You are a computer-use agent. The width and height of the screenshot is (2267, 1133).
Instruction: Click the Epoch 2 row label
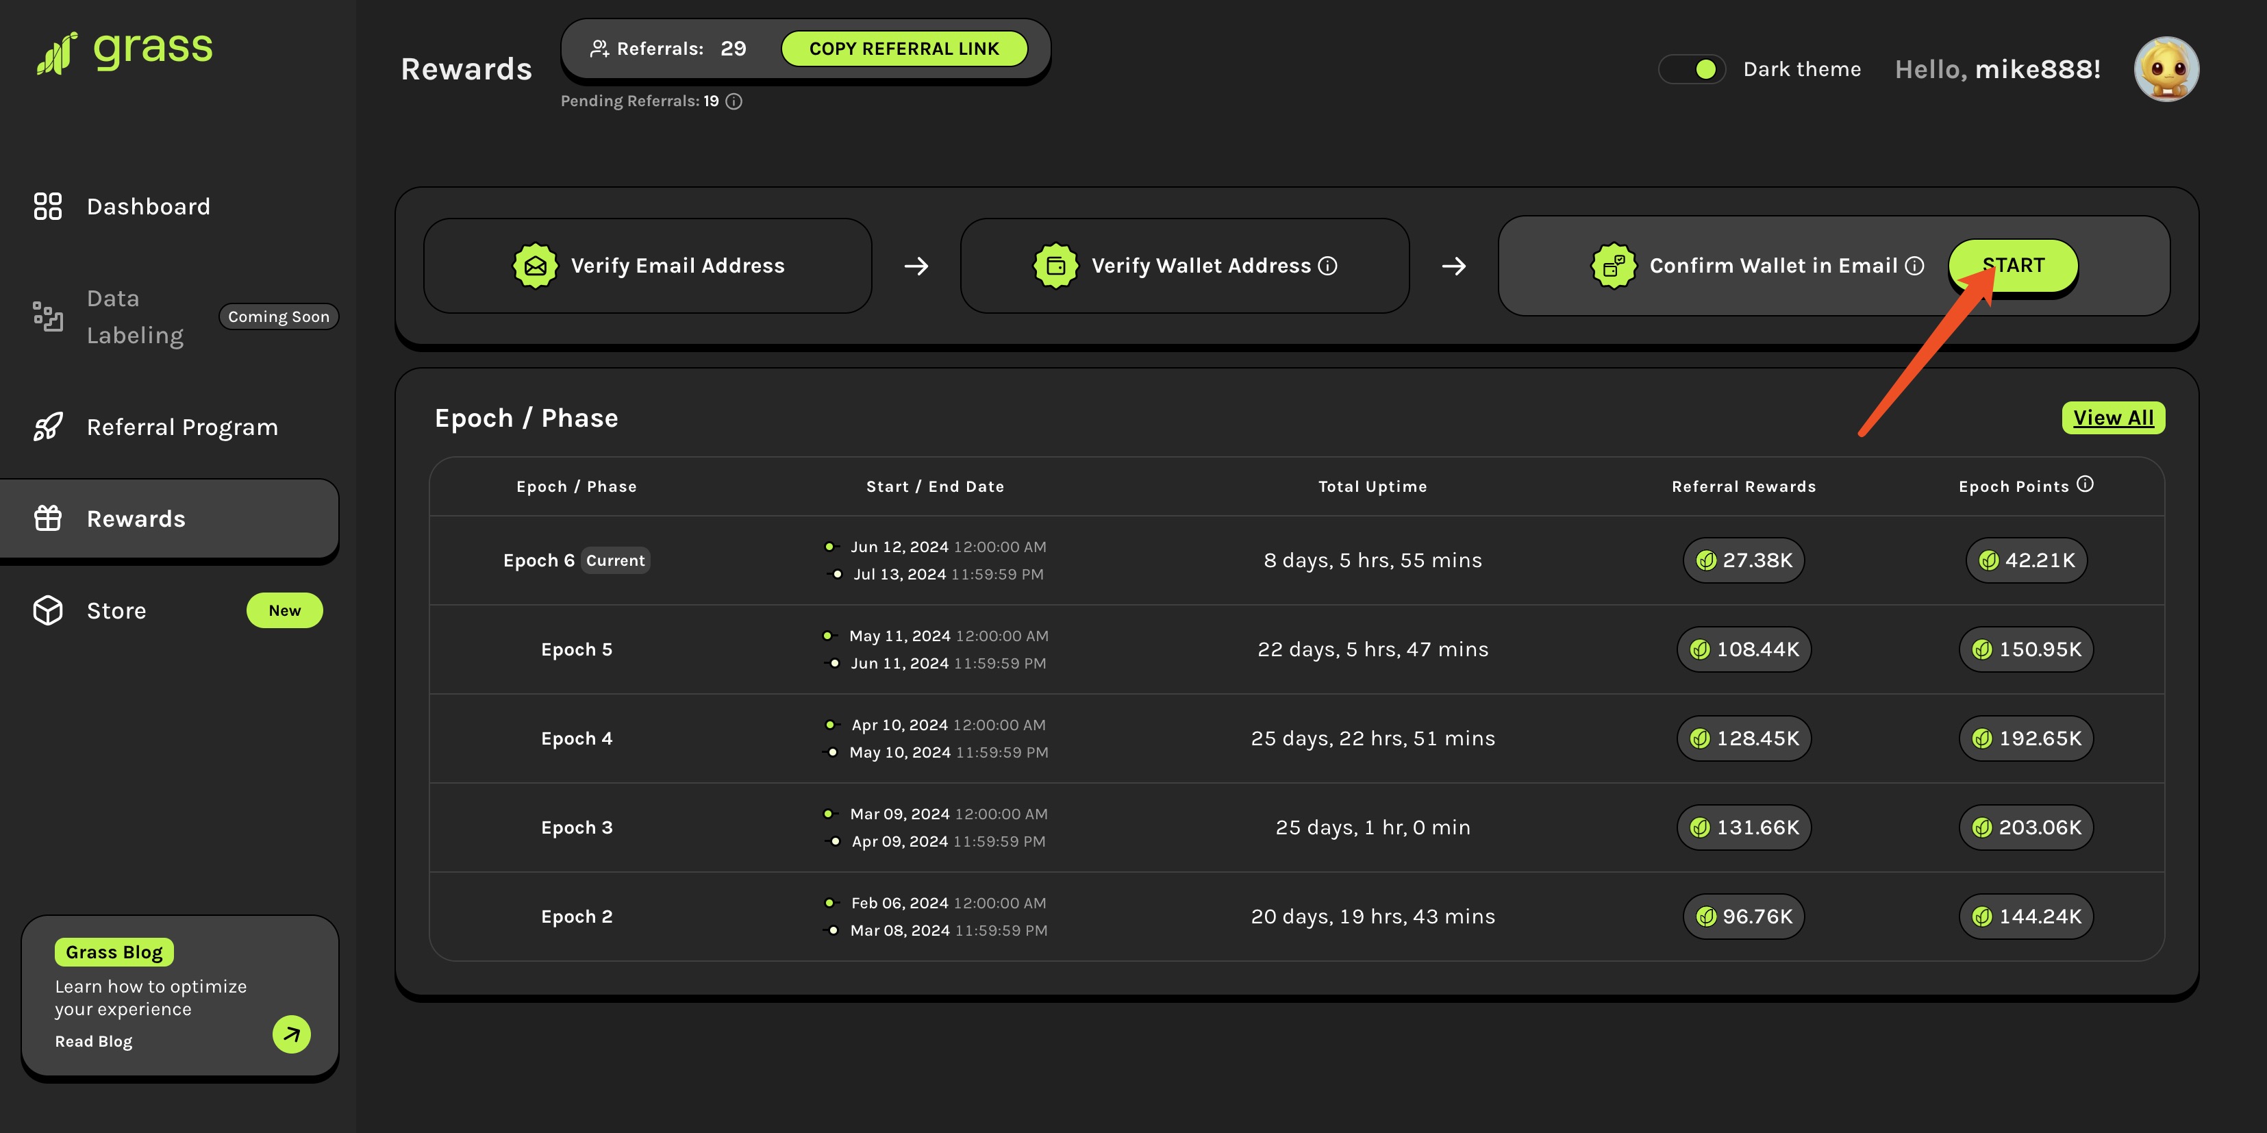577,917
